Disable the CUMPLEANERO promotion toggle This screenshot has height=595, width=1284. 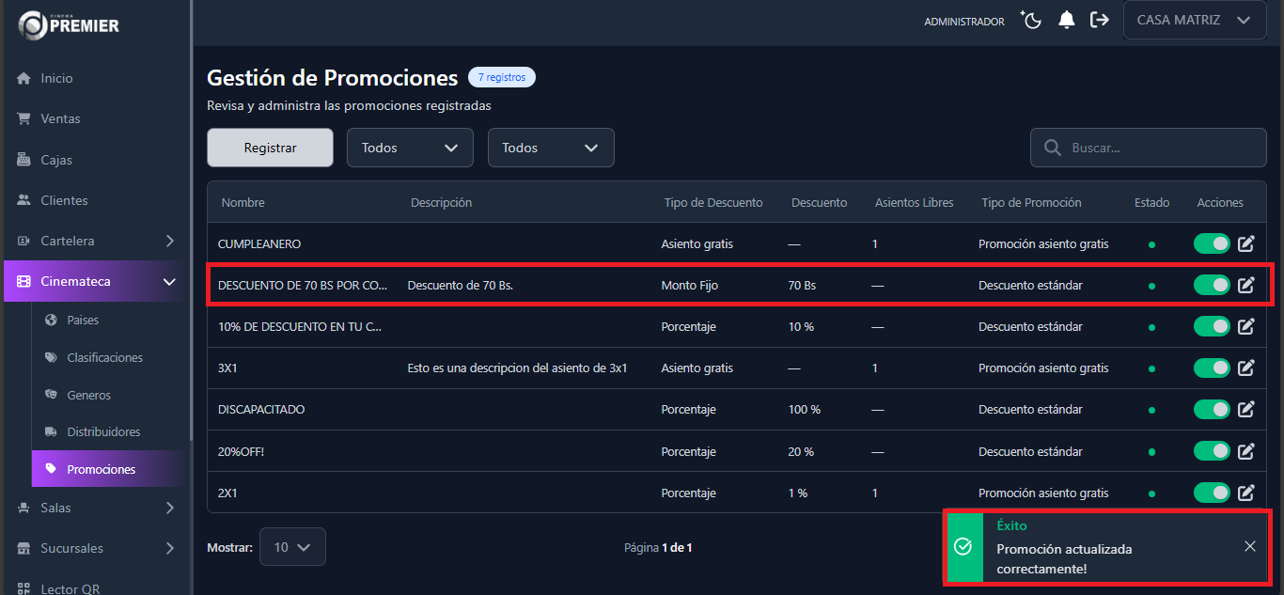pos(1212,244)
